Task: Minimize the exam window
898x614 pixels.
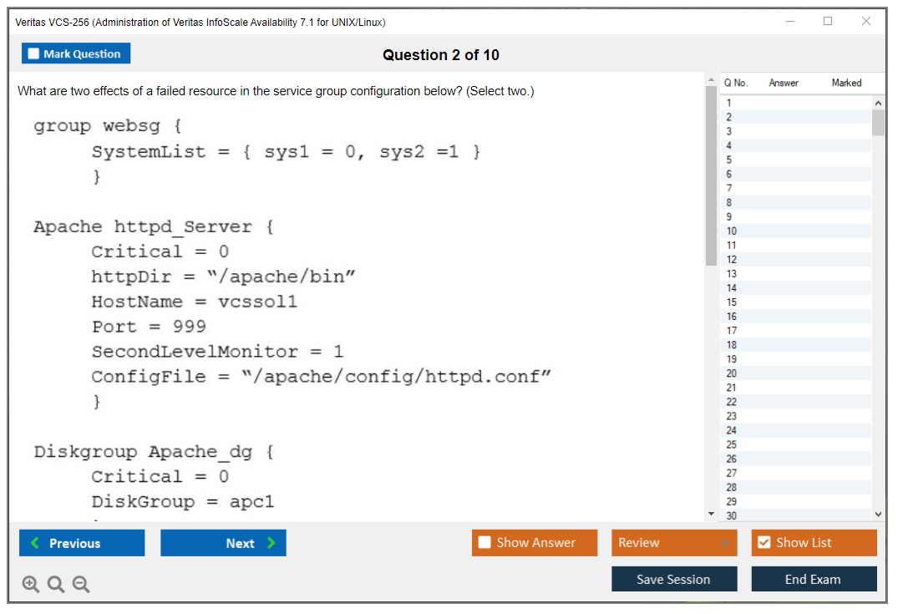Action: (x=790, y=22)
